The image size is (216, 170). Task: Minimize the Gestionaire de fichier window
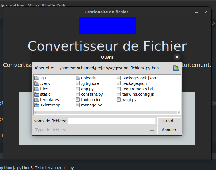coord(197,12)
